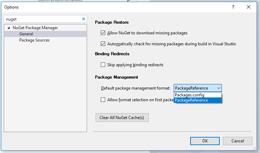Select the NuGet Package Manager tree node
Viewport: 260px width, 153px height.
click(x=35, y=28)
